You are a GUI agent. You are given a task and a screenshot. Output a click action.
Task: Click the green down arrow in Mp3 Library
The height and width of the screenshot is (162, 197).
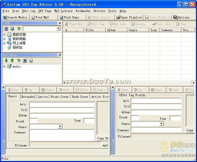pyautogui.click(x=6, y=60)
